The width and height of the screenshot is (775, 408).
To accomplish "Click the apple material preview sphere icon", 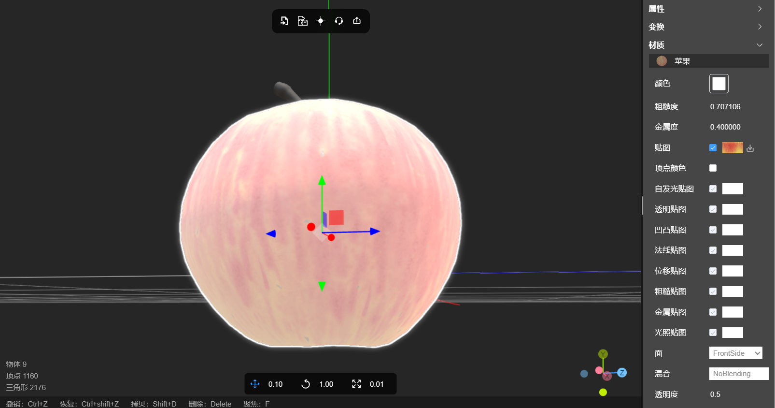I will pyautogui.click(x=662, y=61).
